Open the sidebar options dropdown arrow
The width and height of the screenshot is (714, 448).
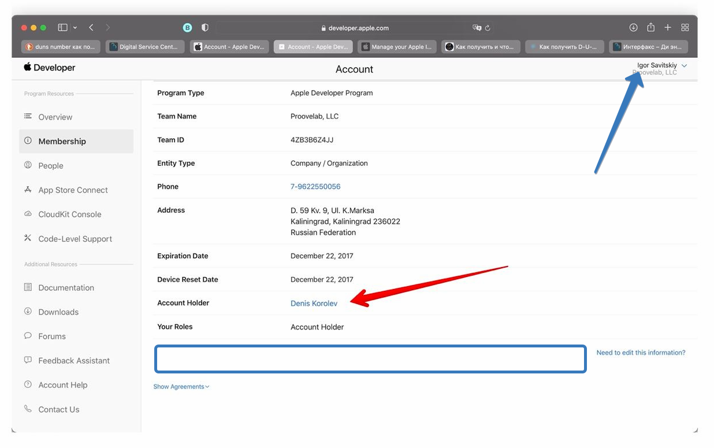coord(75,28)
